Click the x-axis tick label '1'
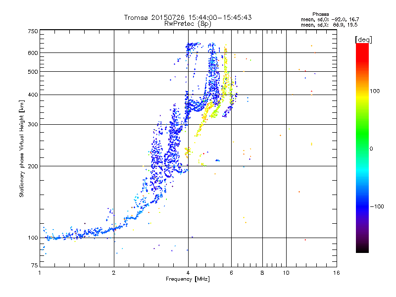396x297 pixels. pyautogui.click(x=40, y=273)
